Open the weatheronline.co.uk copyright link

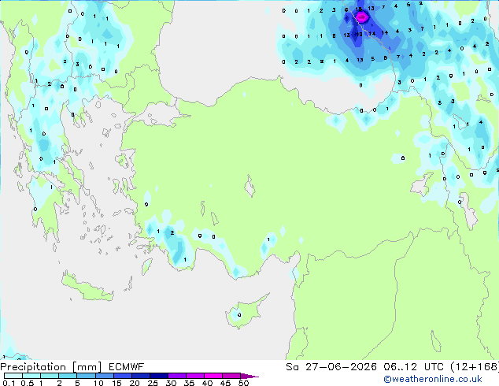coord(433,379)
